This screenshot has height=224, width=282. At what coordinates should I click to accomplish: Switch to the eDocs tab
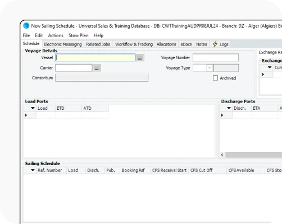point(186,44)
